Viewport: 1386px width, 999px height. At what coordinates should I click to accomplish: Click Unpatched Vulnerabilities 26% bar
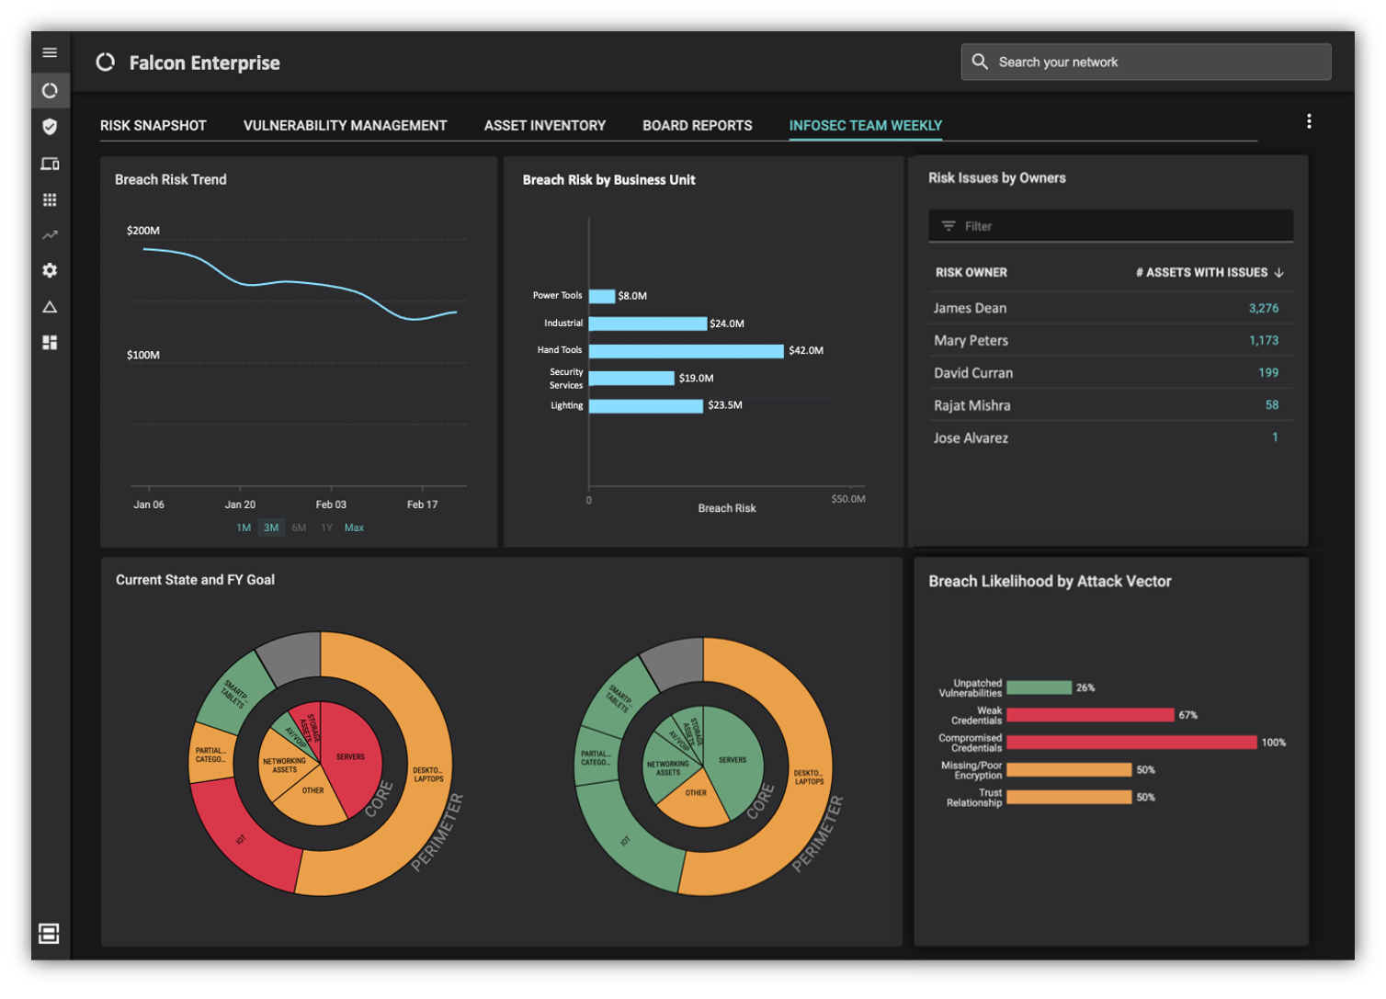[1039, 687]
